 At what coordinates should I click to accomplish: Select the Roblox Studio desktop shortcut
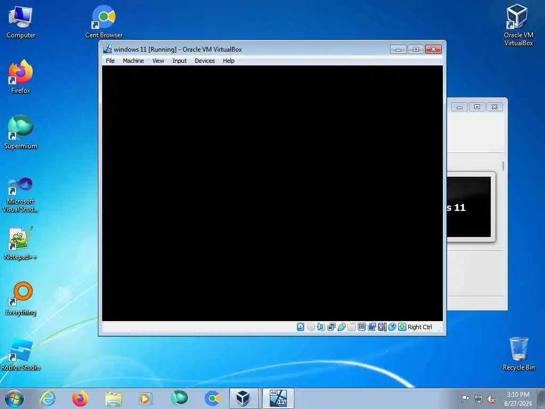click(x=21, y=354)
